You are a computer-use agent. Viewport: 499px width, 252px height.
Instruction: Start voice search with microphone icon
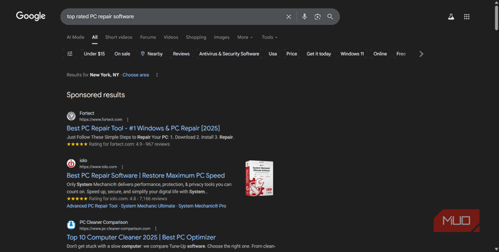[304, 17]
